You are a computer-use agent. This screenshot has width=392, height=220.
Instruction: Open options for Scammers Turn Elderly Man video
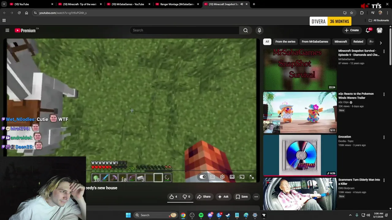point(384,181)
